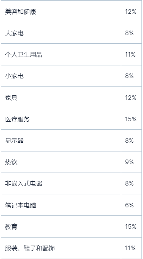
Task: Select the 个人卫生用品 row label
Action: pyautogui.click(x=24, y=54)
